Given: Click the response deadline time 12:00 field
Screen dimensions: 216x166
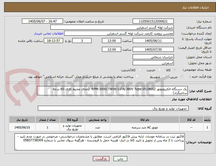Looking at the screenshot, I should (112, 41).
